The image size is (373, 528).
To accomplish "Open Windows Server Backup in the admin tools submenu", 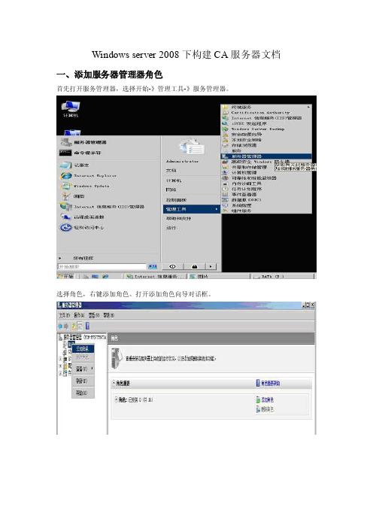I will 257,129.
